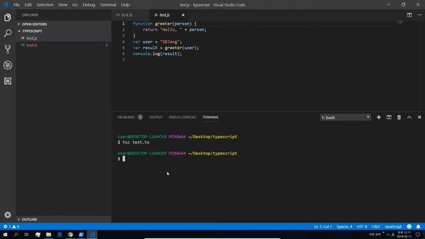Open test.js in the explorer tree
Viewport: 425px width, 239px height.
[64, 39]
